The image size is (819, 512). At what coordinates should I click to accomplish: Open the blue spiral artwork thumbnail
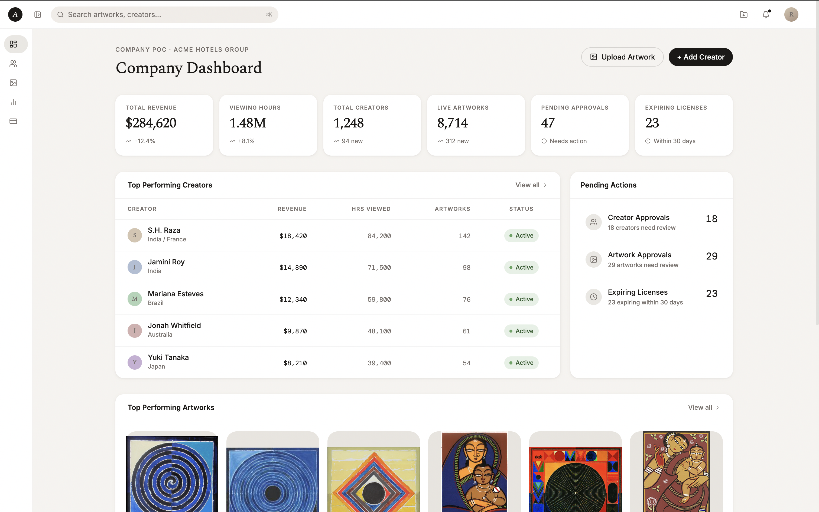click(x=172, y=472)
